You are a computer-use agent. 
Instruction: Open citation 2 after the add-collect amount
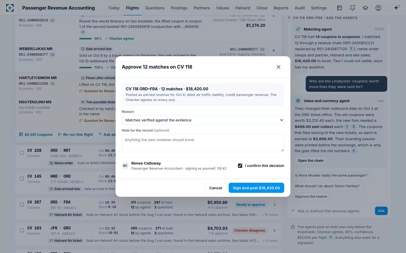click(x=354, y=126)
